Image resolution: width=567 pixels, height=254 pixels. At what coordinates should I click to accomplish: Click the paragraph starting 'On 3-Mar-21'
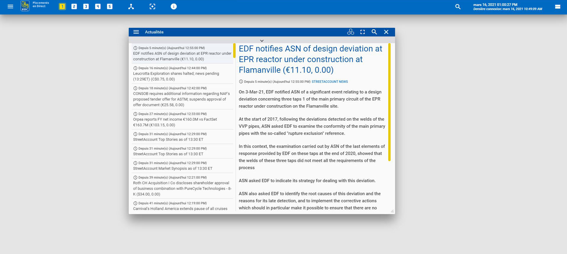(x=310, y=99)
